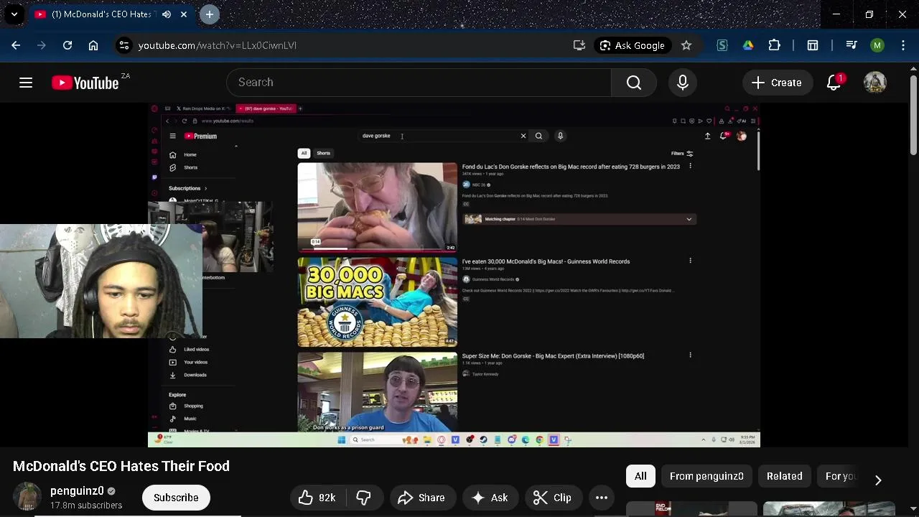
Task: Open the browser home page
Action: (93, 45)
